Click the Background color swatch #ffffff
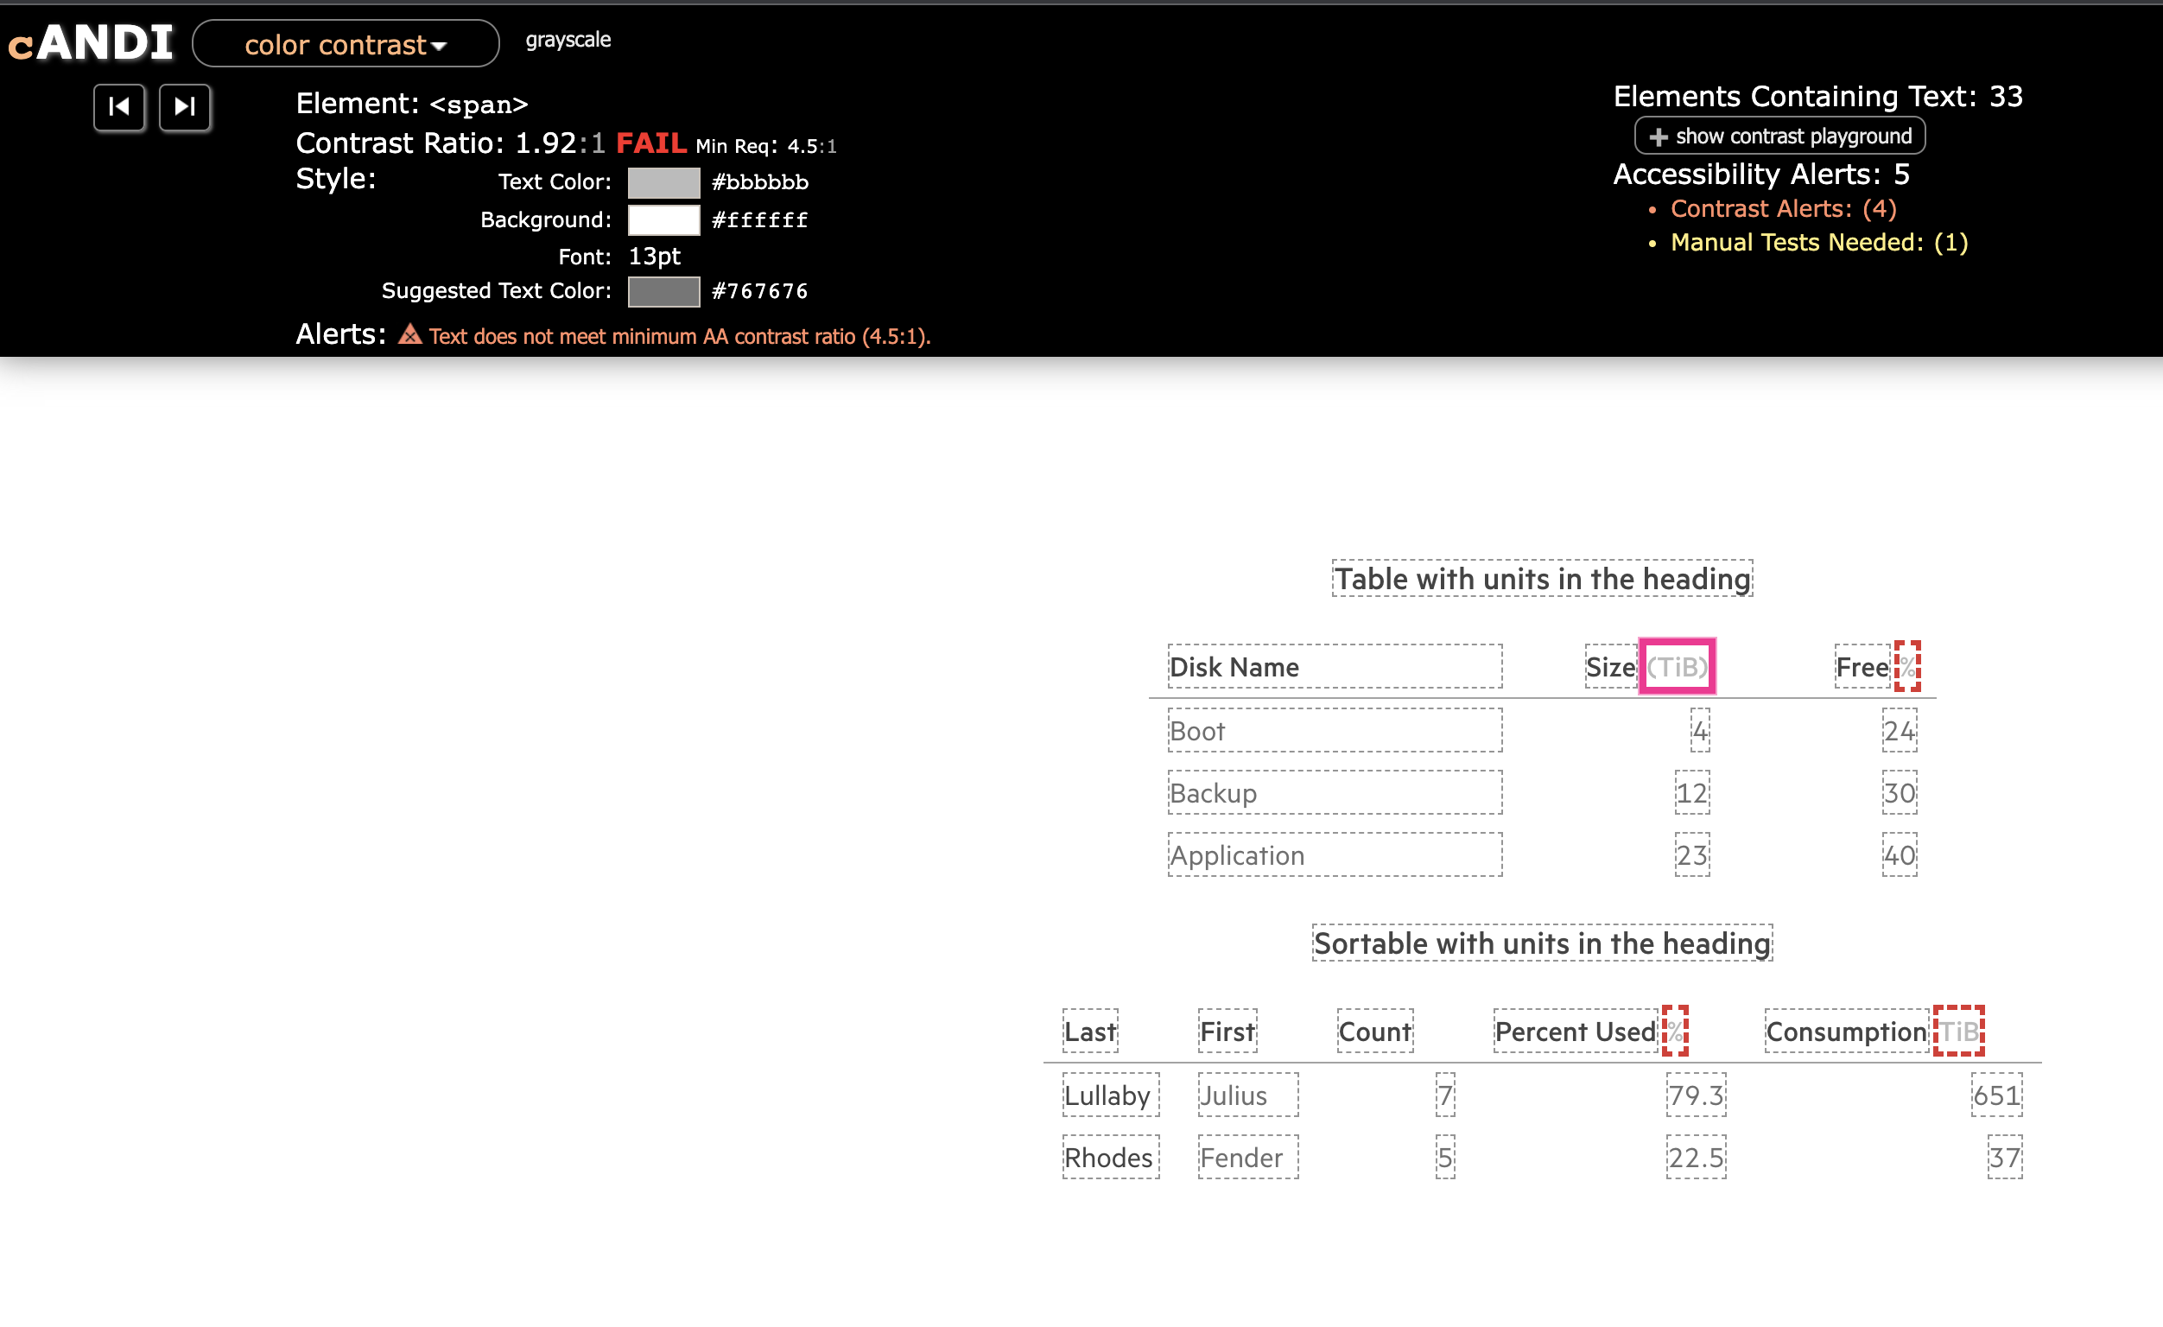The width and height of the screenshot is (2163, 1327). (x=663, y=219)
